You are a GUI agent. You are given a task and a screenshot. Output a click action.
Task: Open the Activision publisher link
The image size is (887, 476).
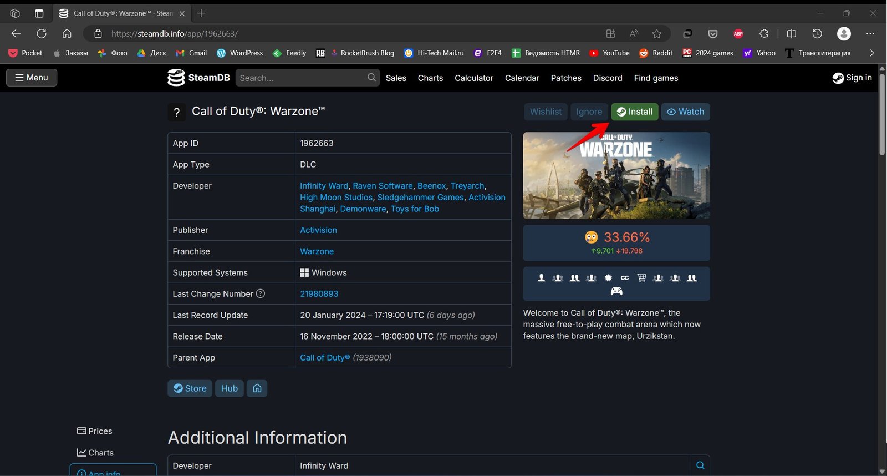(318, 230)
